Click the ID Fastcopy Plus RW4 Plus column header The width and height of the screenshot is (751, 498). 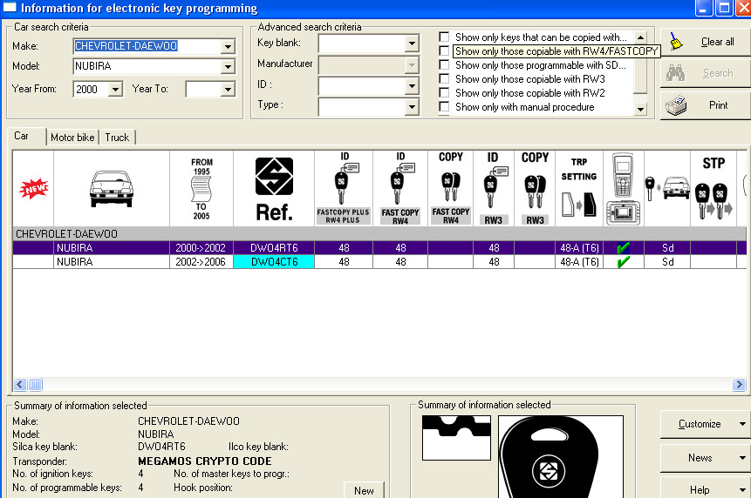(344, 188)
